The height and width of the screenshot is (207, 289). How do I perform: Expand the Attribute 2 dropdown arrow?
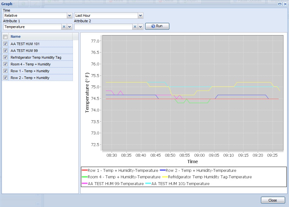coord(140,27)
